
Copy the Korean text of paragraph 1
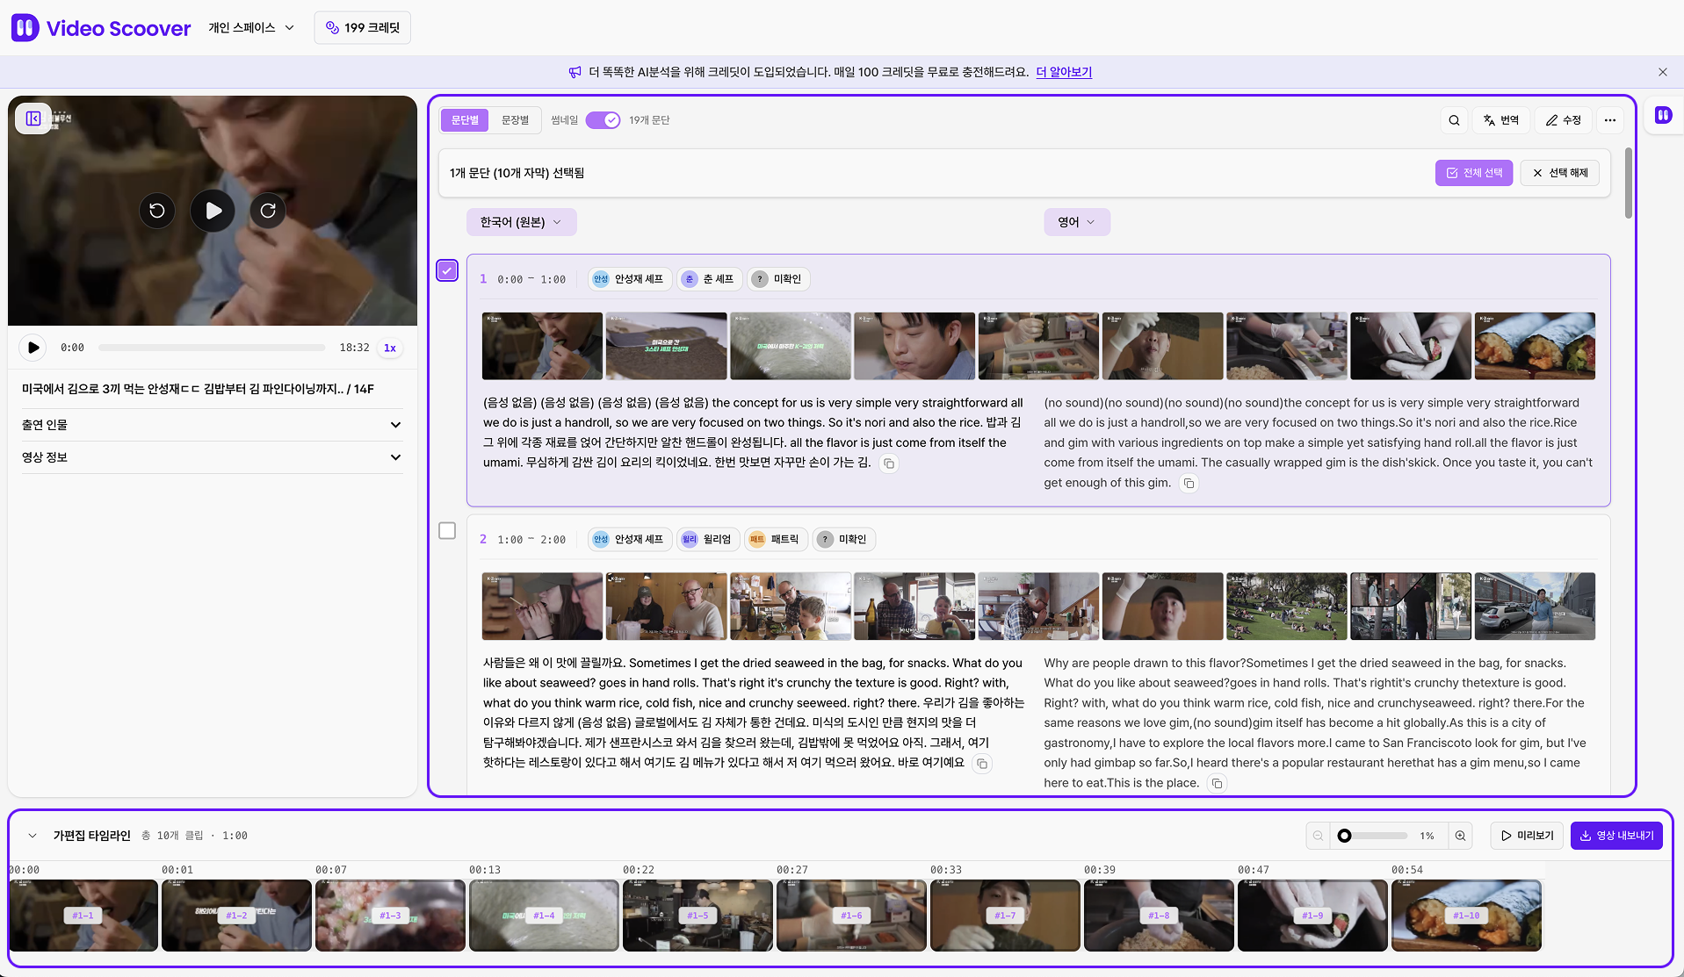889,463
